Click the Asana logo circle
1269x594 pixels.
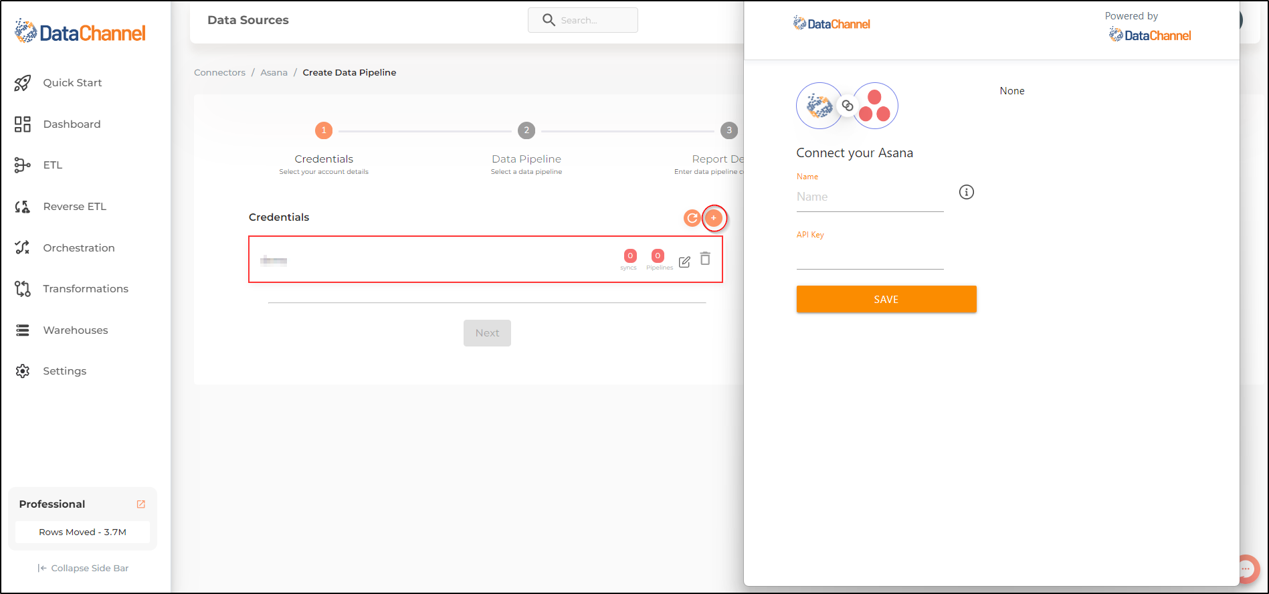click(875, 106)
